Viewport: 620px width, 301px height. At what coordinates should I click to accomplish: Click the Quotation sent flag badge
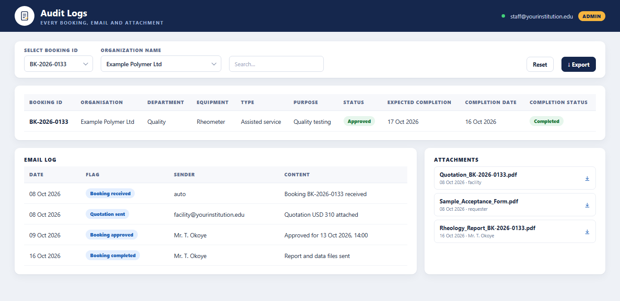(107, 214)
